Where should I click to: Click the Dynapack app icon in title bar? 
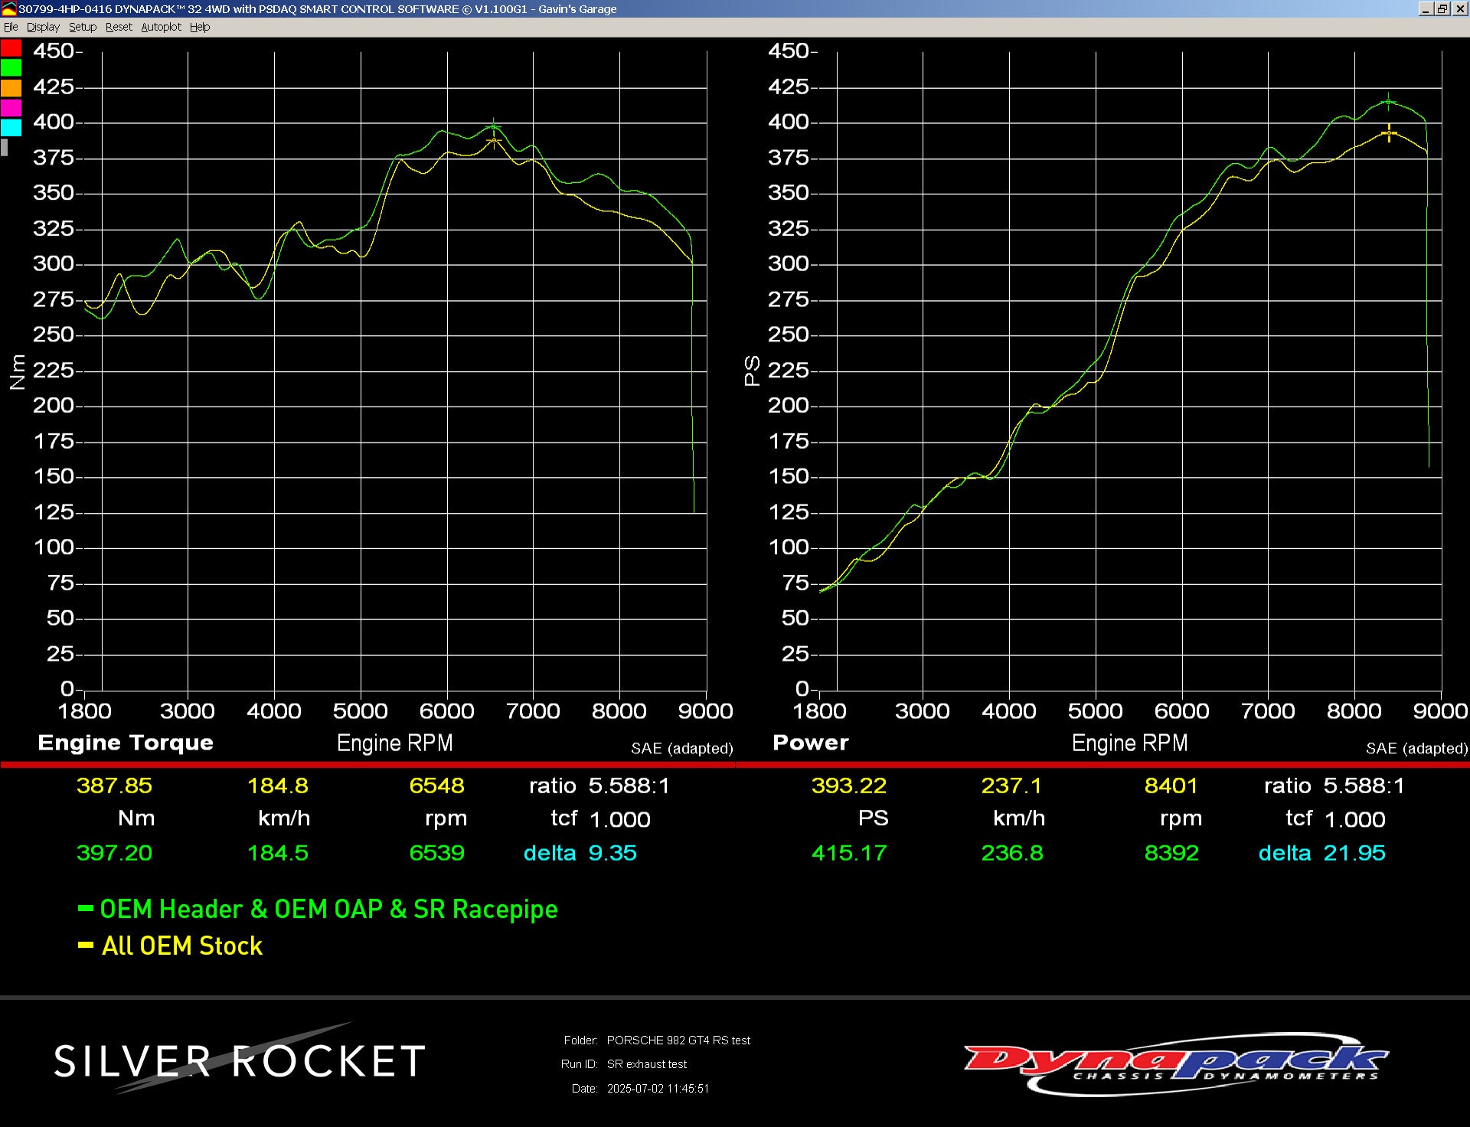coord(8,9)
